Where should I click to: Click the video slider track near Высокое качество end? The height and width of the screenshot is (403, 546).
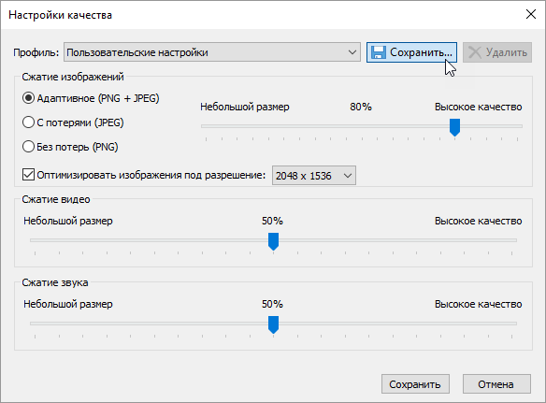(x=487, y=240)
